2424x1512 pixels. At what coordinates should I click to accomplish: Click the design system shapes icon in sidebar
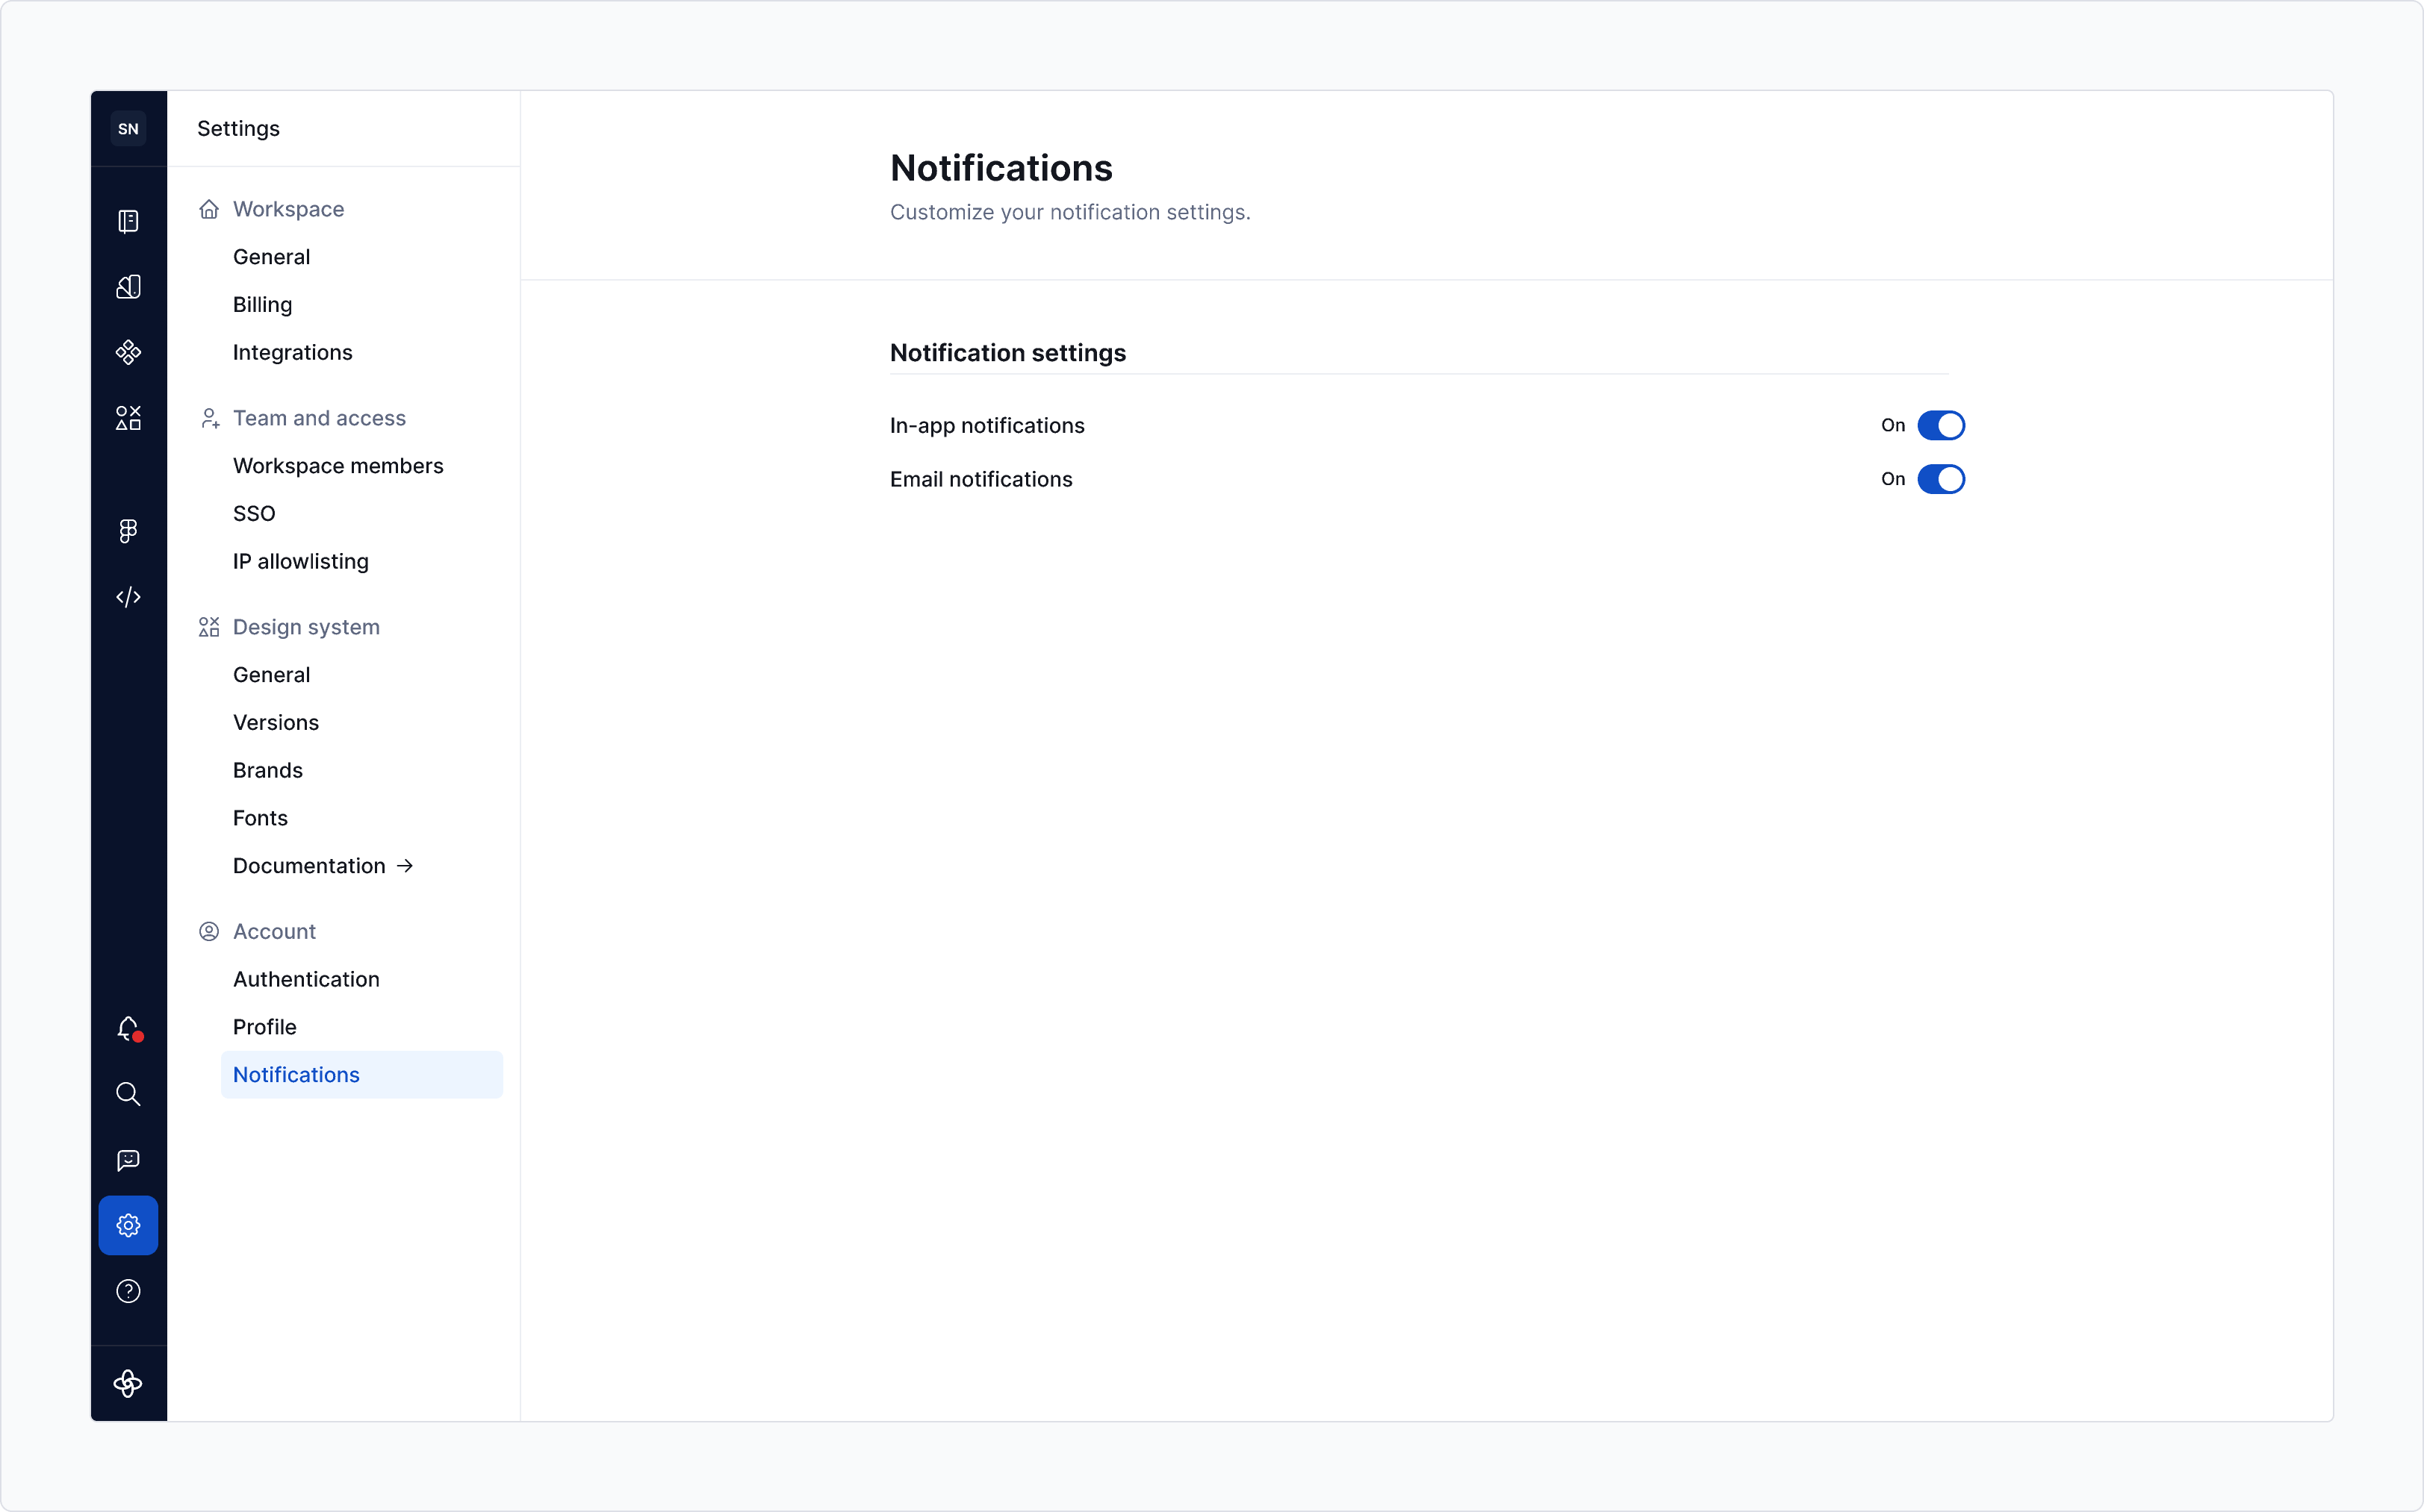[x=128, y=418]
